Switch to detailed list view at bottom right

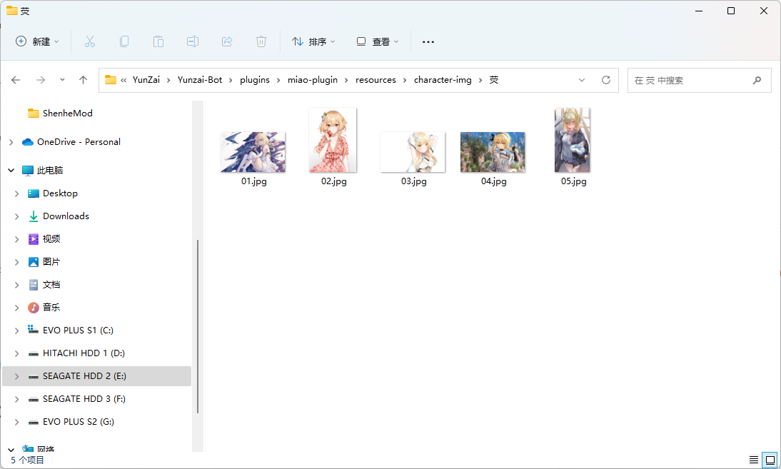[753, 460]
